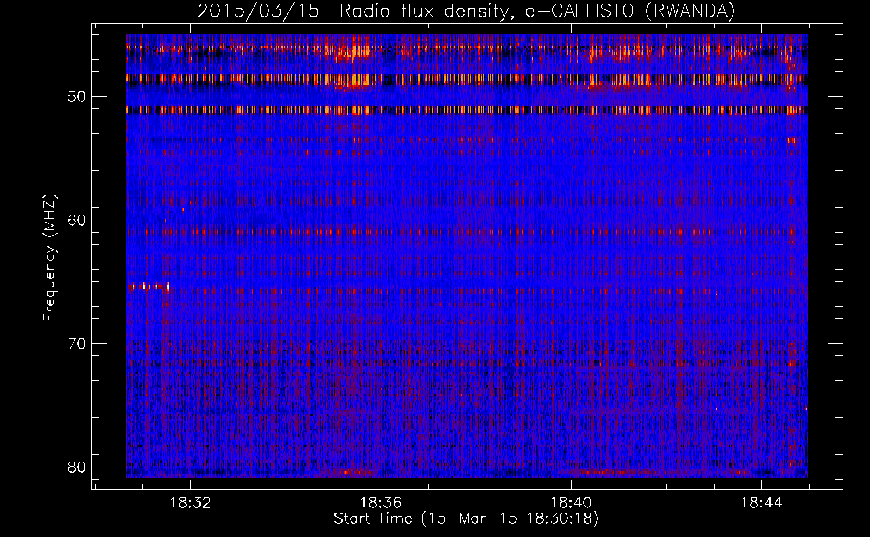Click the 18:32 time tick label
This screenshot has width=870, height=537.
point(190,503)
